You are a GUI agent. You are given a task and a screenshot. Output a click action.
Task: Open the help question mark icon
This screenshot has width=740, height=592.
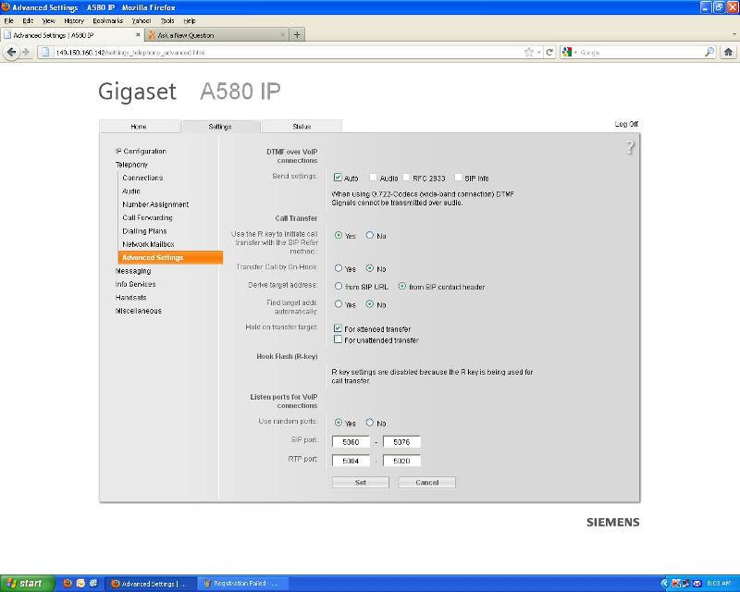coord(630,147)
